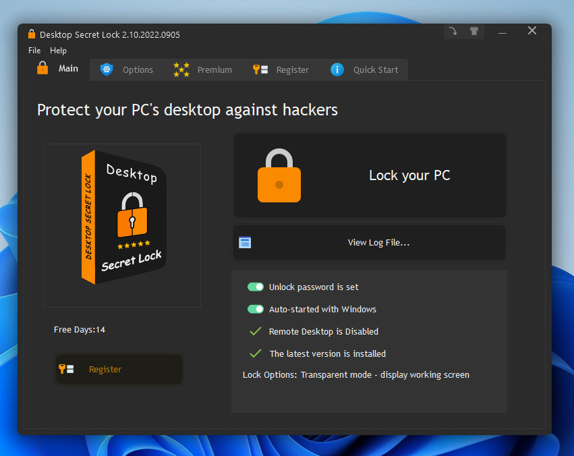Click 'Remote Desktop is Disabled' status text
Screen dimensions: 574x456
[324, 332]
